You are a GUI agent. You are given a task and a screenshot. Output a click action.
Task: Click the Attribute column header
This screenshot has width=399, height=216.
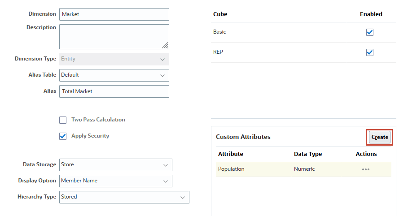click(231, 154)
